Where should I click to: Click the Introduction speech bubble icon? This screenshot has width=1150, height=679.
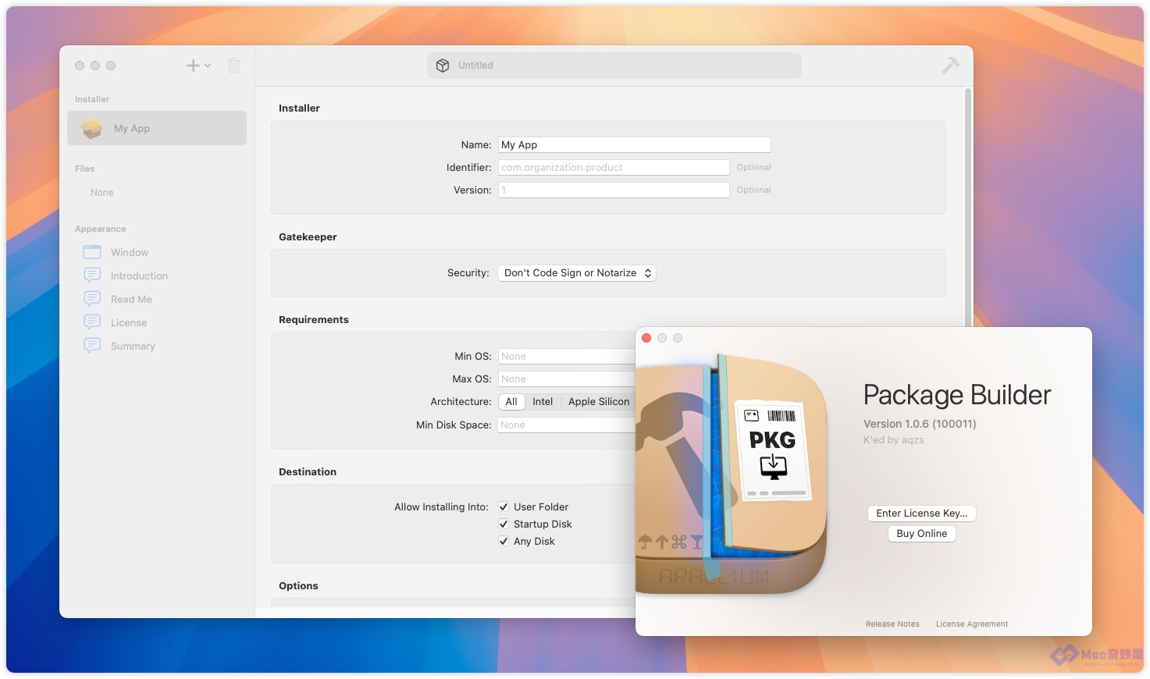coord(92,276)
